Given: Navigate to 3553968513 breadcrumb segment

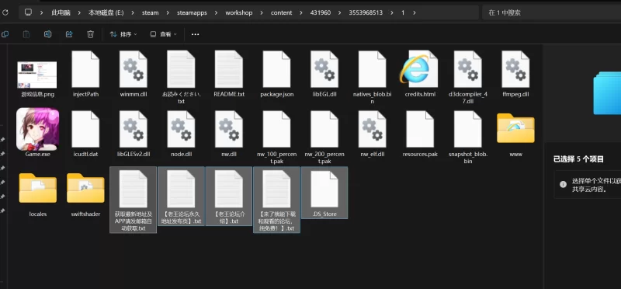Looking at the screenshot, I should click(x=366, y=12).
